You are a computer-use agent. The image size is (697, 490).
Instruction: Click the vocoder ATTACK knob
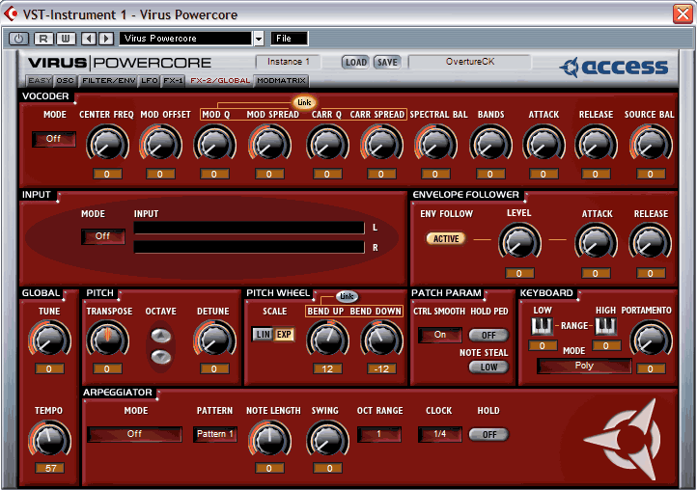point(544,145)
